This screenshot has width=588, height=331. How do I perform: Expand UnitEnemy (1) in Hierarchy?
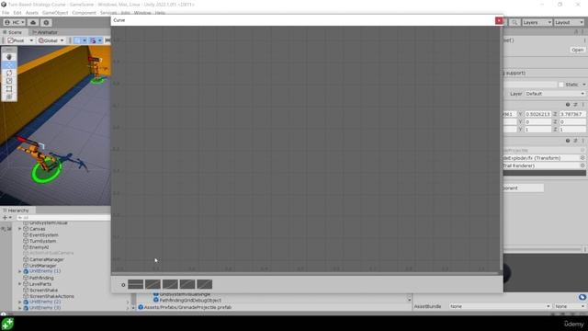(x=20, y=271)
